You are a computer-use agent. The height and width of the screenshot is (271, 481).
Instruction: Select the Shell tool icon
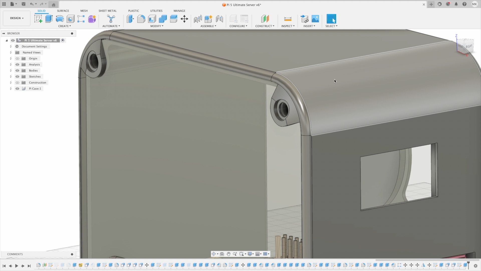(152, 19)
